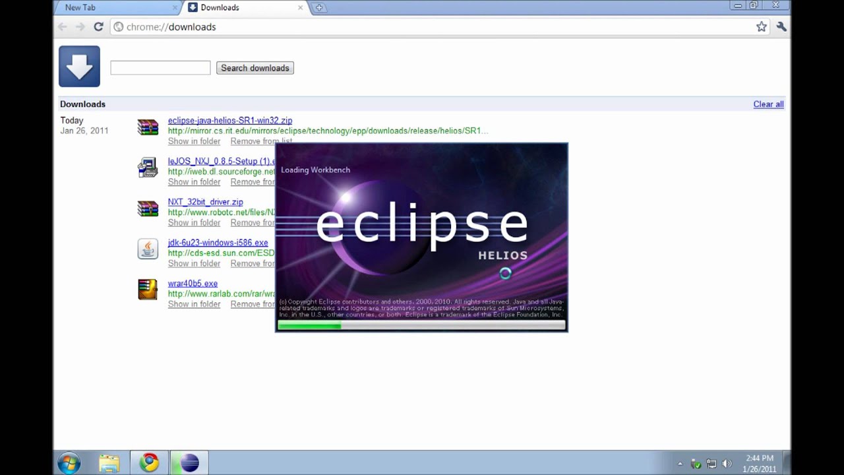Open wrar40b5.exe download link
Image resolution: width=844 pixels, height=475 pixels.
point(193,284)
